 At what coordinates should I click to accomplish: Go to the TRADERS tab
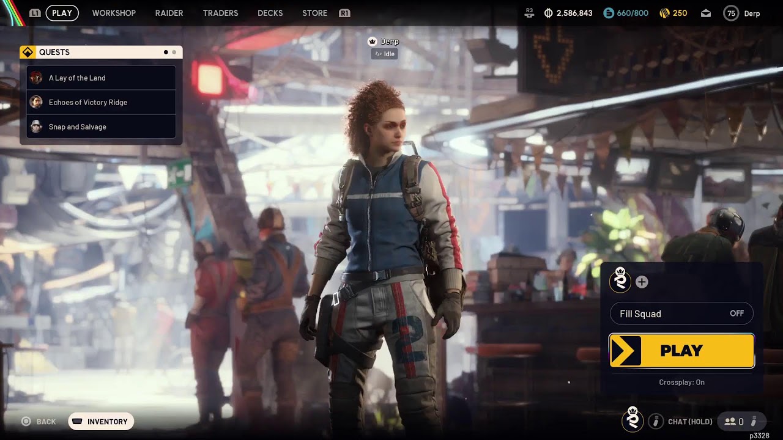[x=220, y=13]
